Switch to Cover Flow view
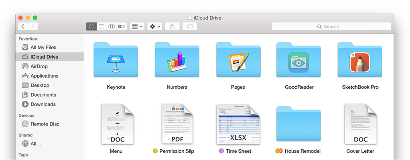The image size is (410, 160). tap(122, 26)
